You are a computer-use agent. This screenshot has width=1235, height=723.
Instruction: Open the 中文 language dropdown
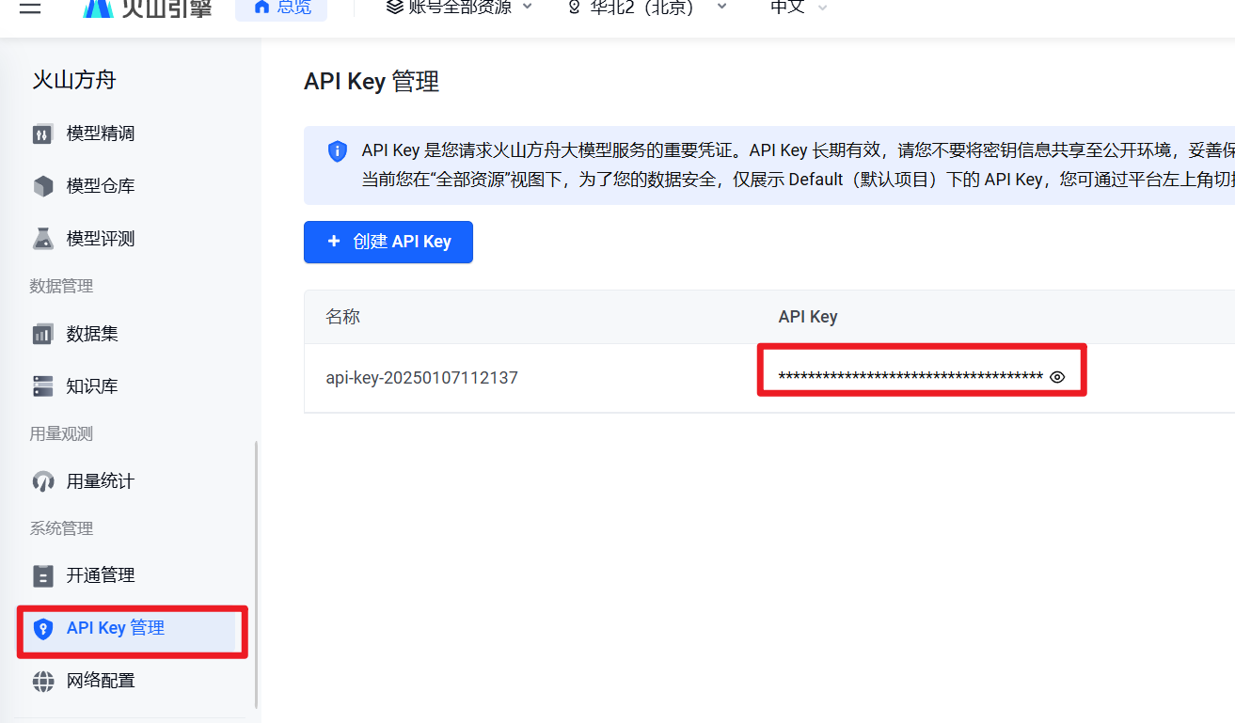[799, 8]
